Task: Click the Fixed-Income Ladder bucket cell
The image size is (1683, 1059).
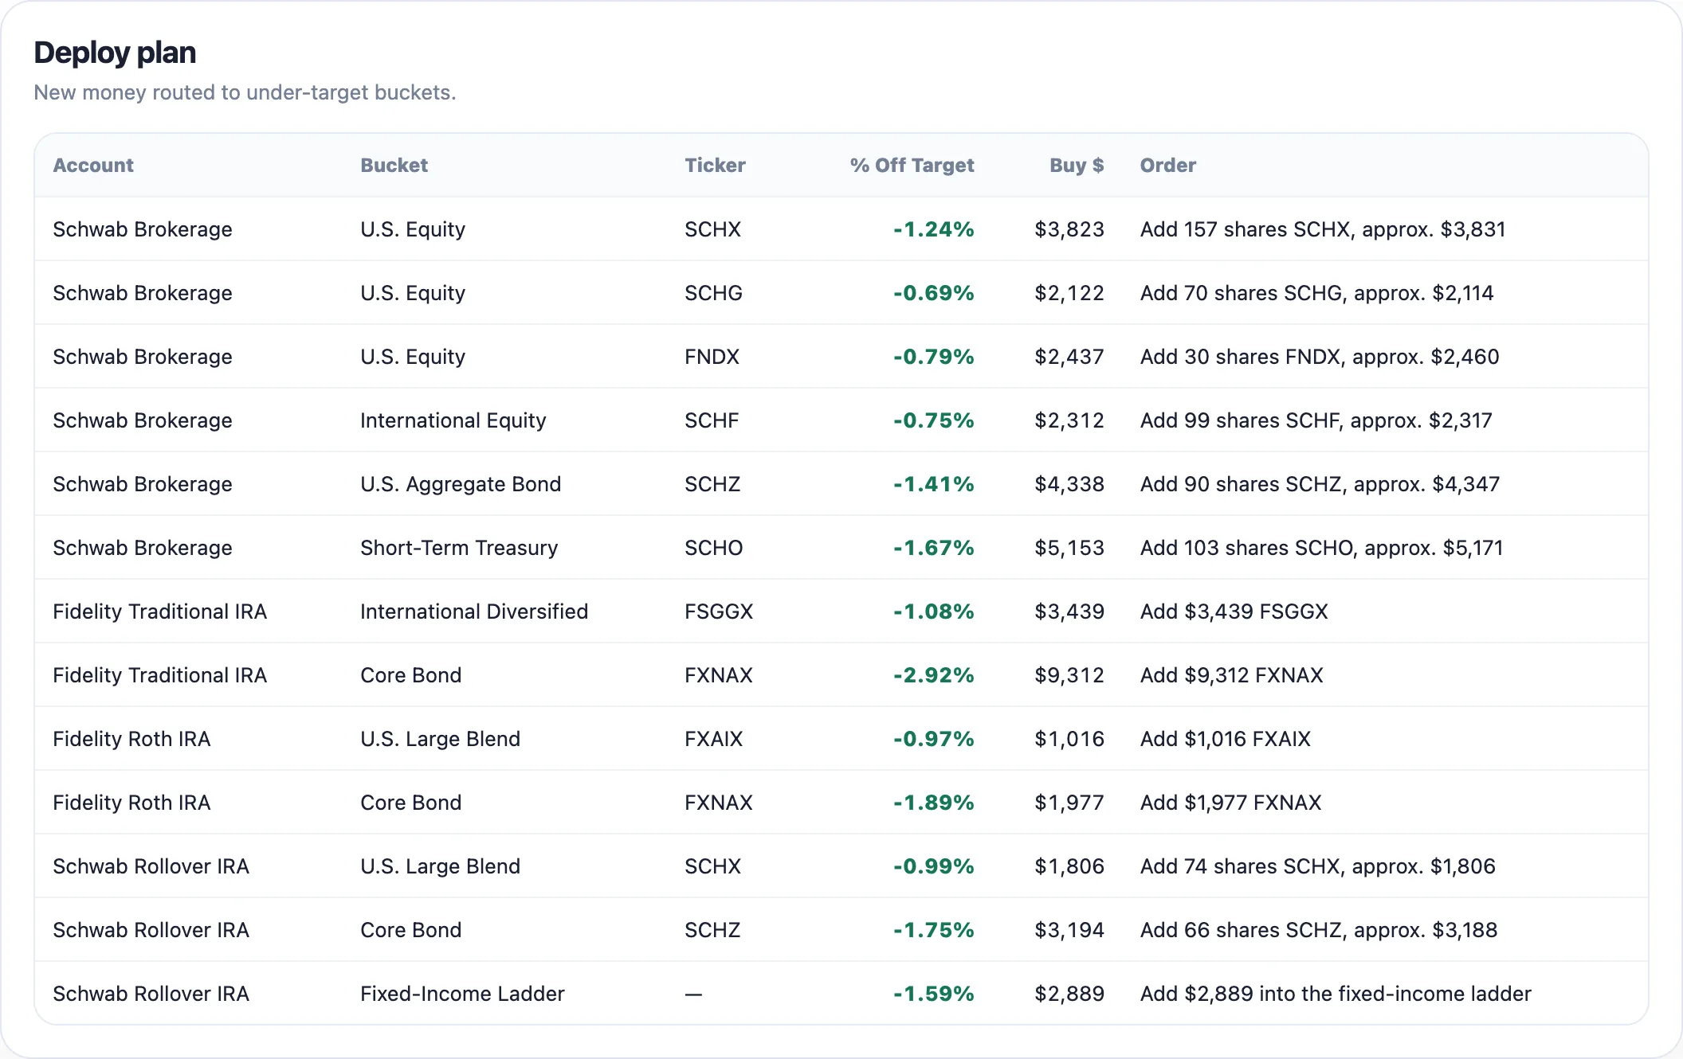Action: [x=462, y=994]
